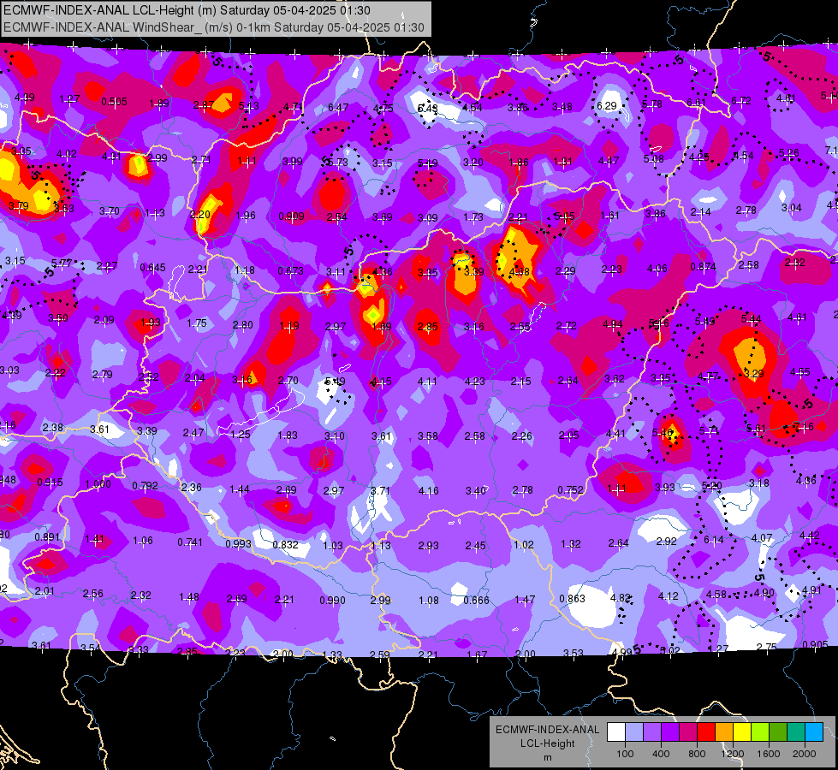Click the wind shear value '0.645'
This screenshot has width=838, height=770.
pos(153,267)
